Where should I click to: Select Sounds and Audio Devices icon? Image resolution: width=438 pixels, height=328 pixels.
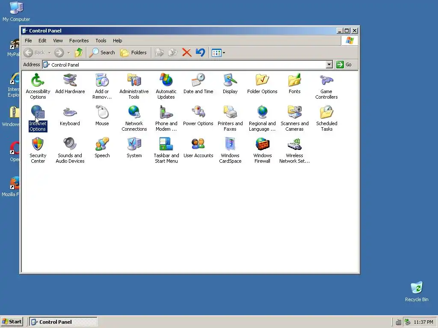pos(70,150)
